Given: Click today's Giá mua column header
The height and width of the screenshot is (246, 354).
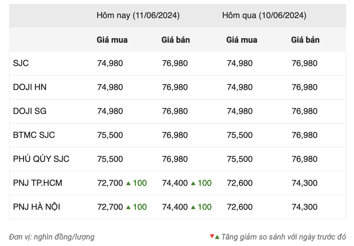Looking at the screenshot, I should coord(112,40).
